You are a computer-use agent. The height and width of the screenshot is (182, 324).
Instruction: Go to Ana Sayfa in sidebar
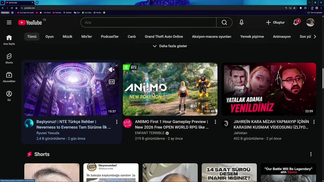9,40
